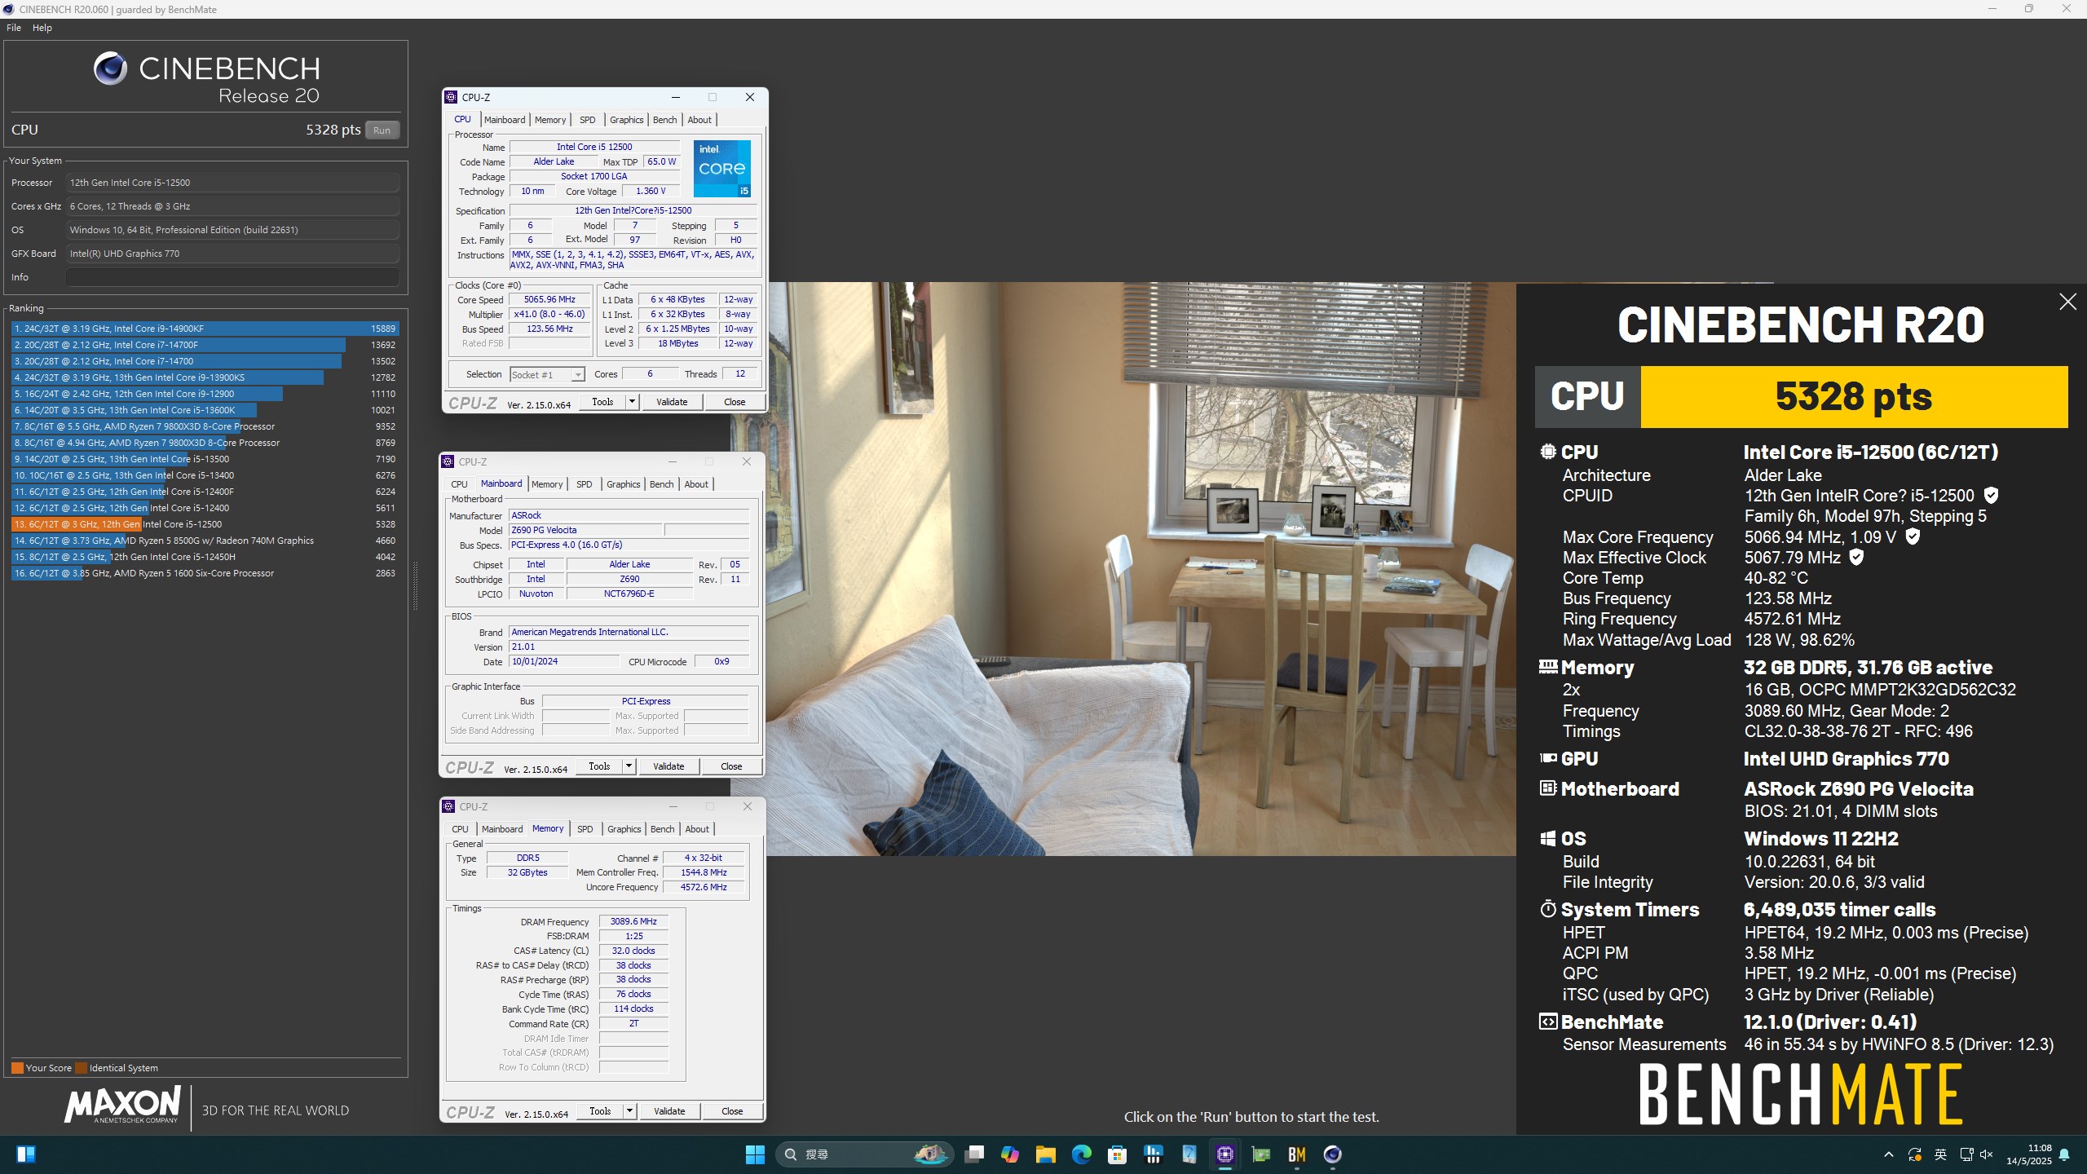Show hidden system tray icons chevron
The width and height of the screenshot is (2087, 1174).
pyautogui.click(x=1888, y=1154)
